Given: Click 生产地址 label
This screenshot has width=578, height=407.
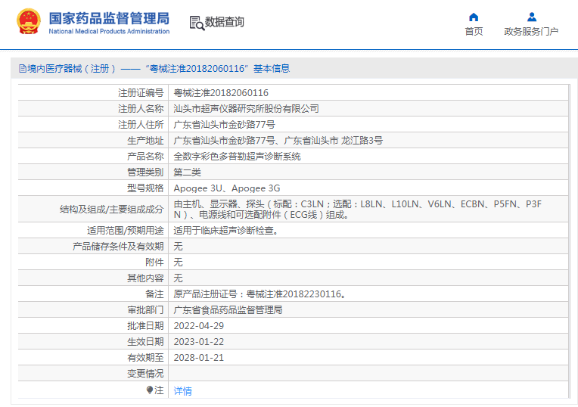Looking at the screenshot, I should coord(145,141).
